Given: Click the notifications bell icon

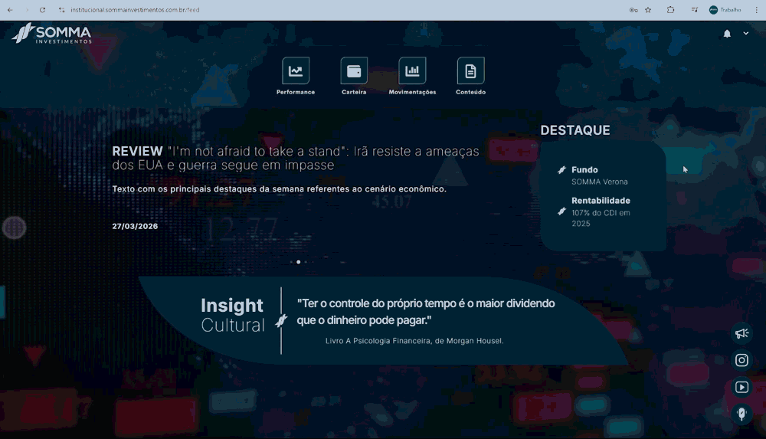Looking at the screenshot, I should click(x=727, y=34).
